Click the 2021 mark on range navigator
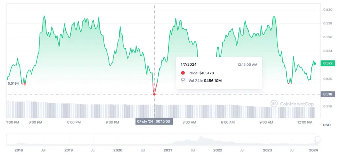Screen dimensions: 343x156 pos(168,150)
